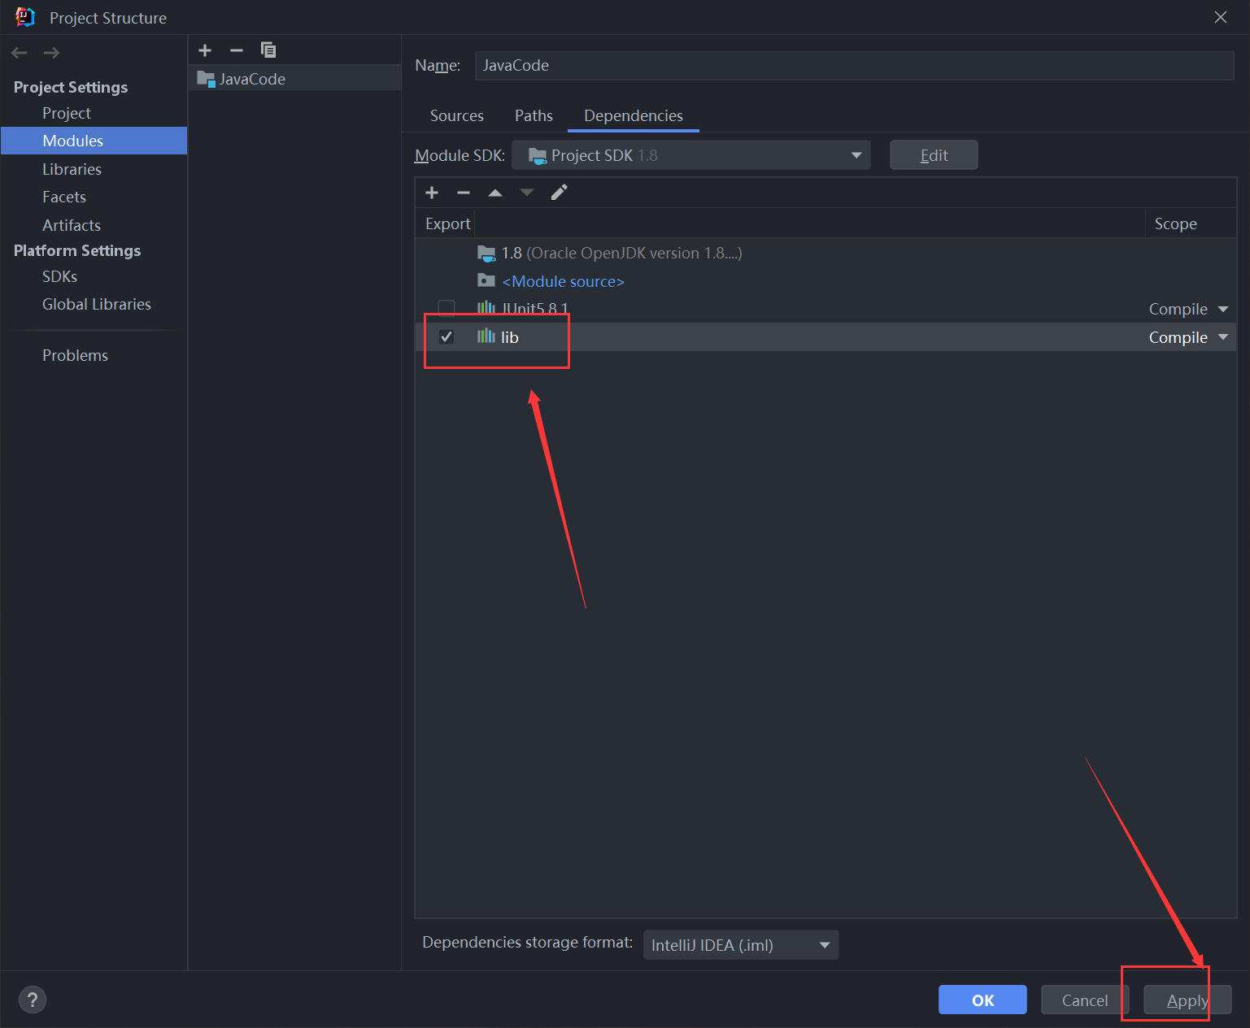Switch to the Sources tab
The width and height of the screenshot is (1250, 1028).
coord(457,115)
